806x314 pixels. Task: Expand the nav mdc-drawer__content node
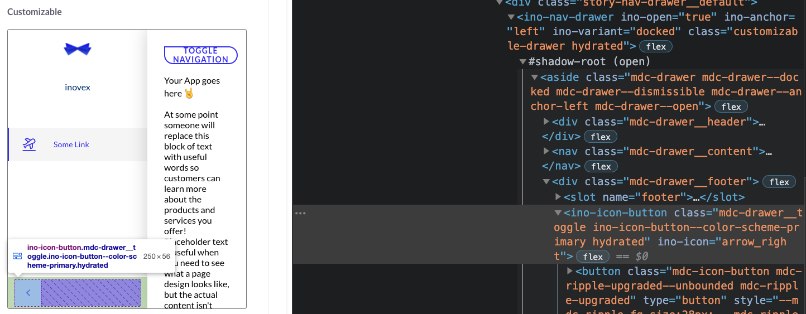coord(546,151)
